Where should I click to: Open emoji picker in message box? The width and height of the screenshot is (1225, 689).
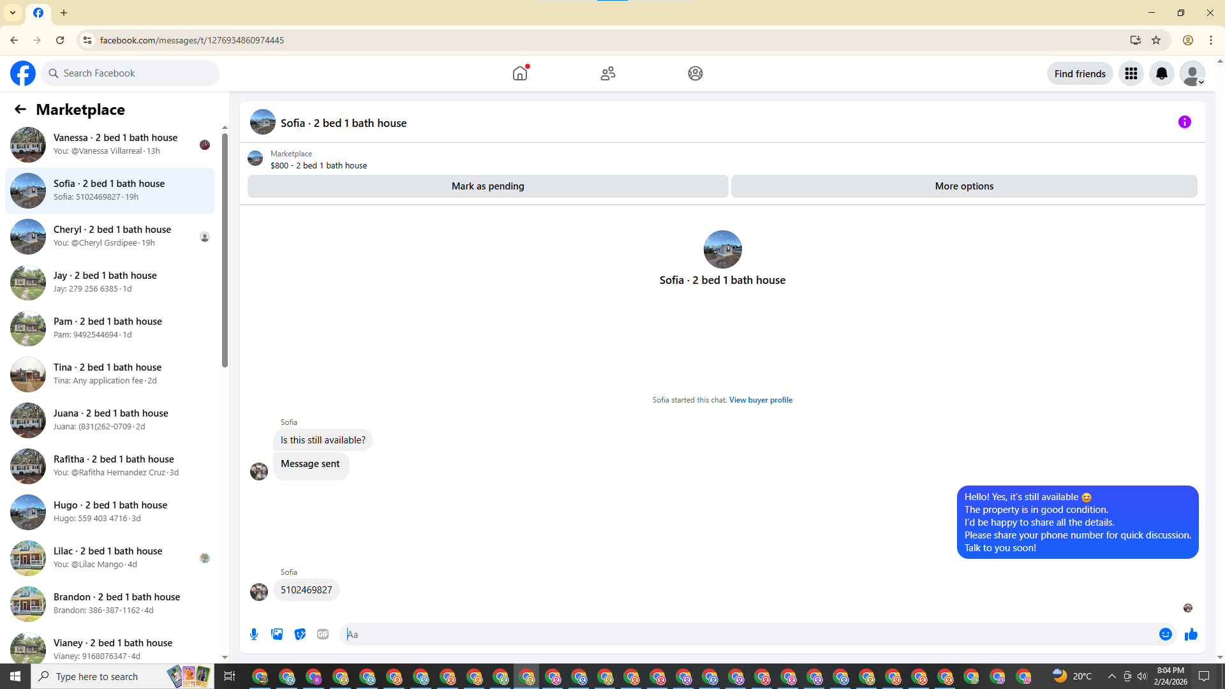pos(1165,634)
